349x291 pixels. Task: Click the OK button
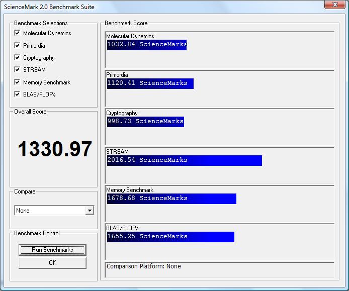tap(52, 263)
